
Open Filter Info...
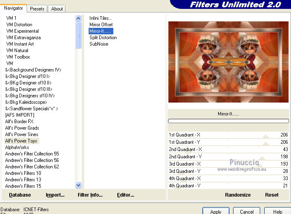90,195
